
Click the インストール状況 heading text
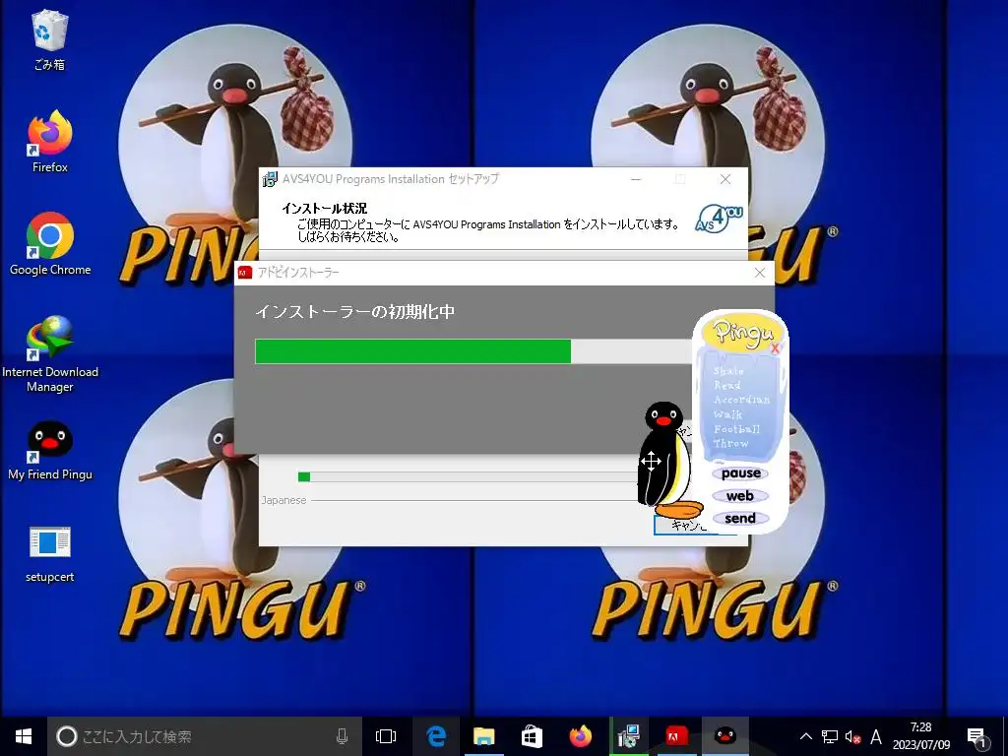pyautogui.click(x=324, y=209)
